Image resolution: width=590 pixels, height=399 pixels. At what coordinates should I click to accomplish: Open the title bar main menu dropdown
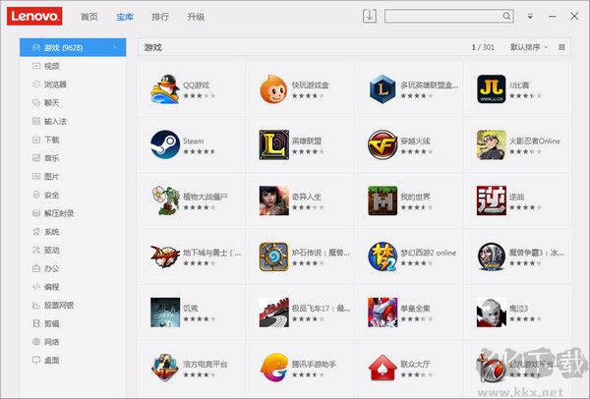(531, 16)
